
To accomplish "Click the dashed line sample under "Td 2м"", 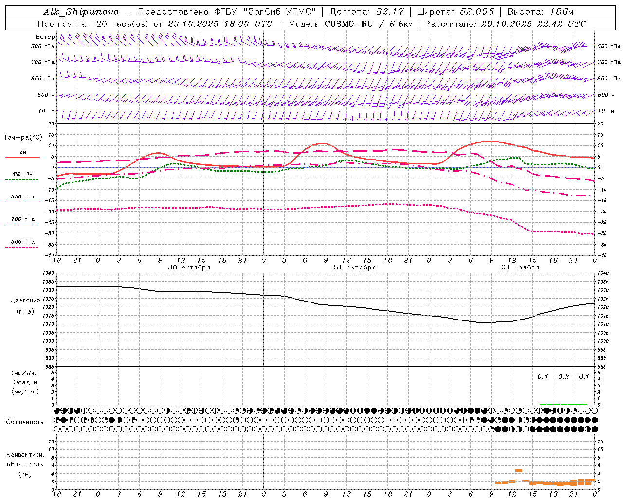I will (x=21, y=180).
